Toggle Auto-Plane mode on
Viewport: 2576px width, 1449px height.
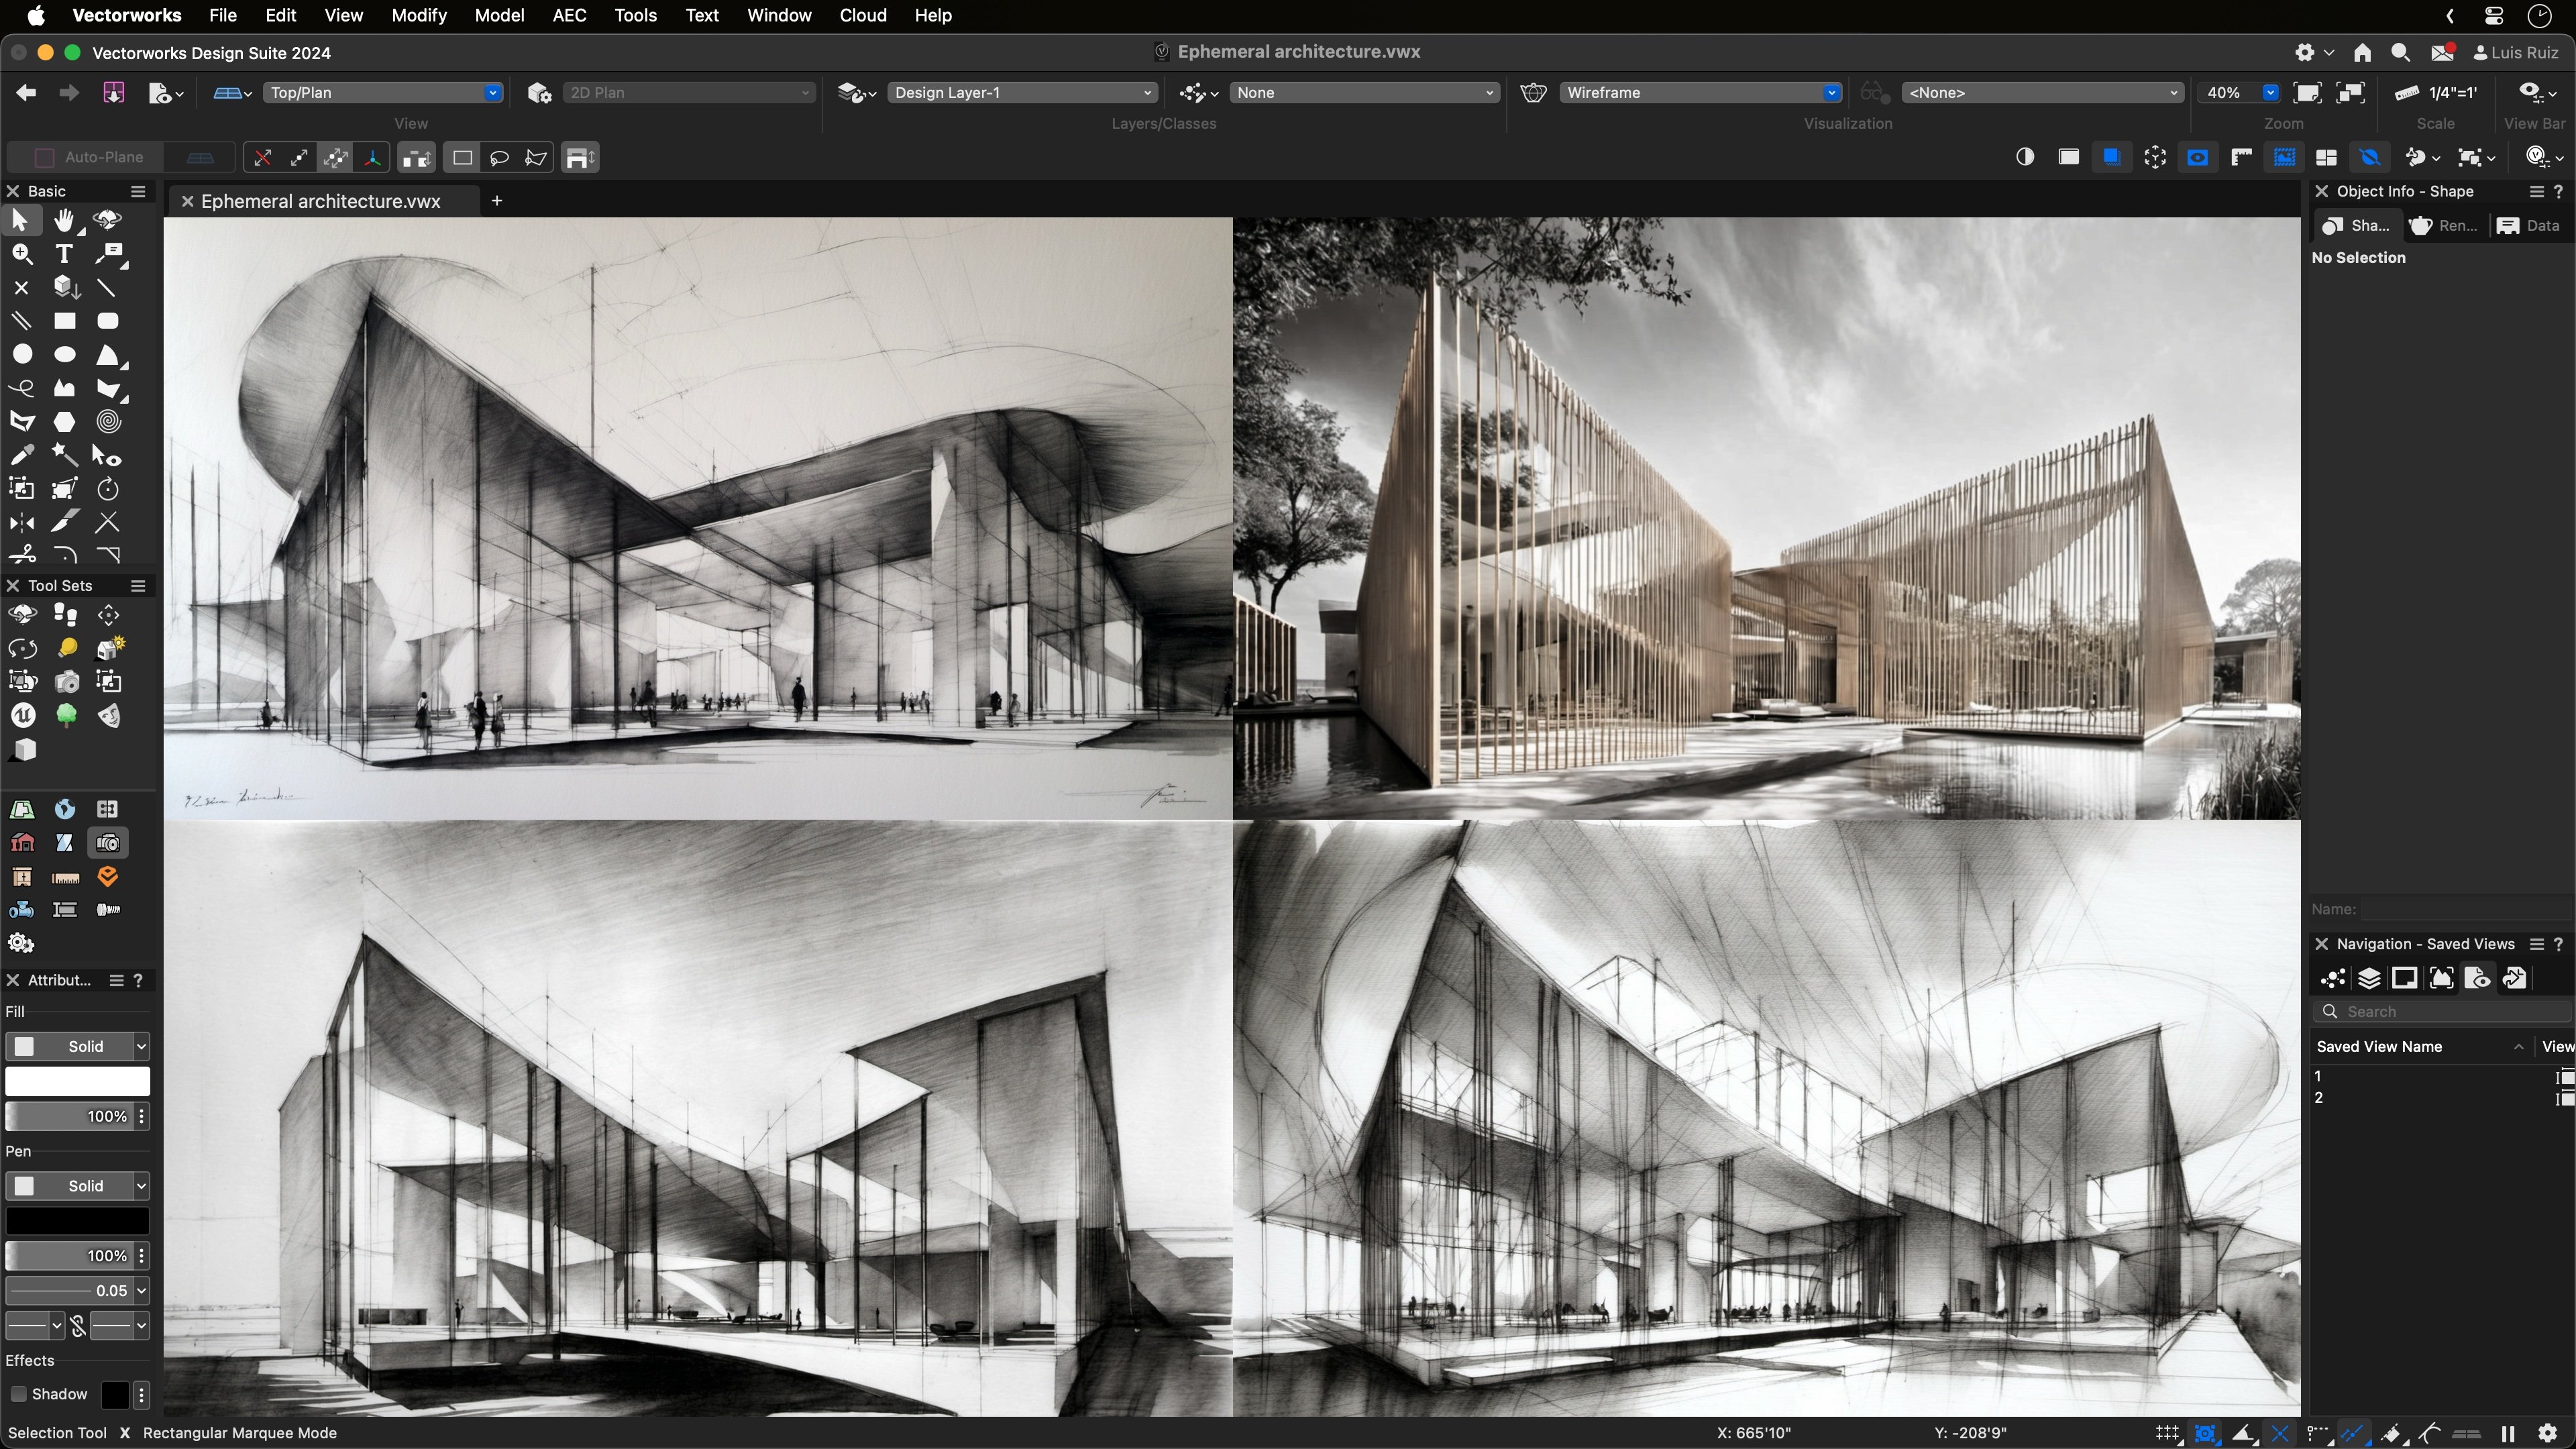click(45, 157)
